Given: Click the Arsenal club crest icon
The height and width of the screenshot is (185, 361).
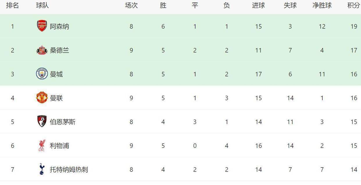Looking at the screenshot, I should coord(42,26).
